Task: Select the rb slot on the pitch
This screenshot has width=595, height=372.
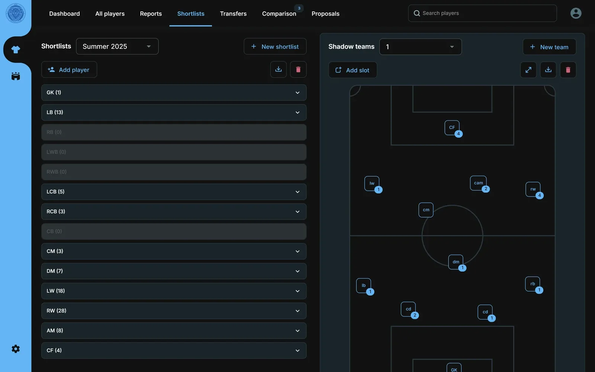Action: [533, 284]
